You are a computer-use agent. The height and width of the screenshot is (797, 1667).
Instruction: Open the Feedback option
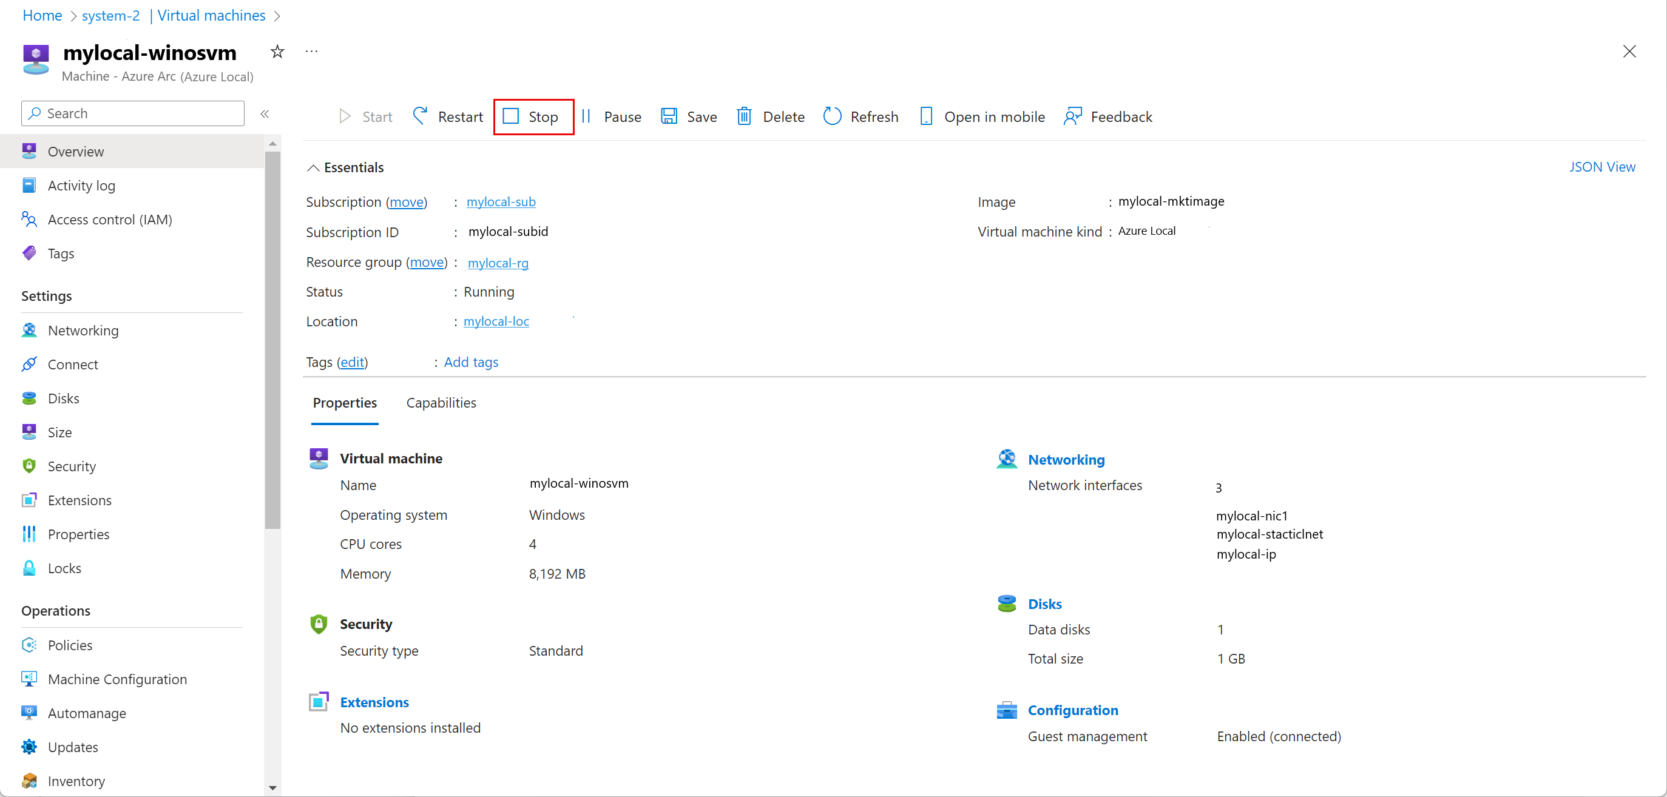[x=1108, y=116]
